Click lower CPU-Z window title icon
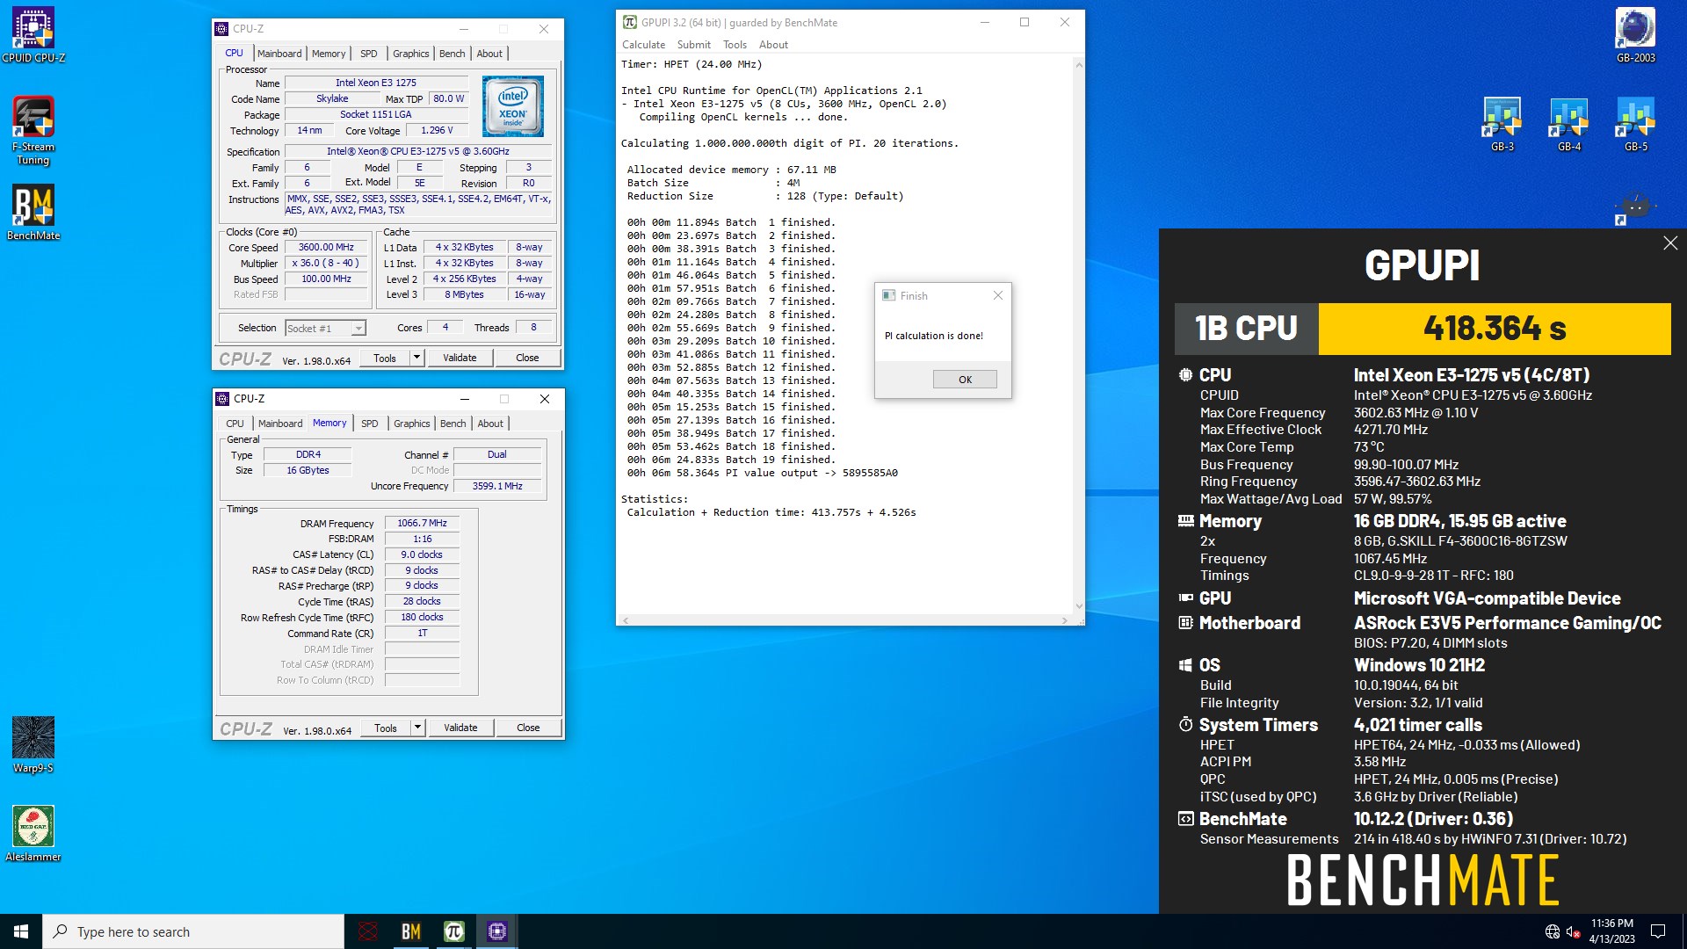This screenshot has height=949, width=1687. (223, 399)
